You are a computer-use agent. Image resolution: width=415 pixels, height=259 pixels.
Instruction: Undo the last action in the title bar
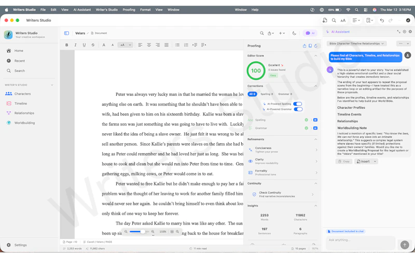(x=382, y=20)
